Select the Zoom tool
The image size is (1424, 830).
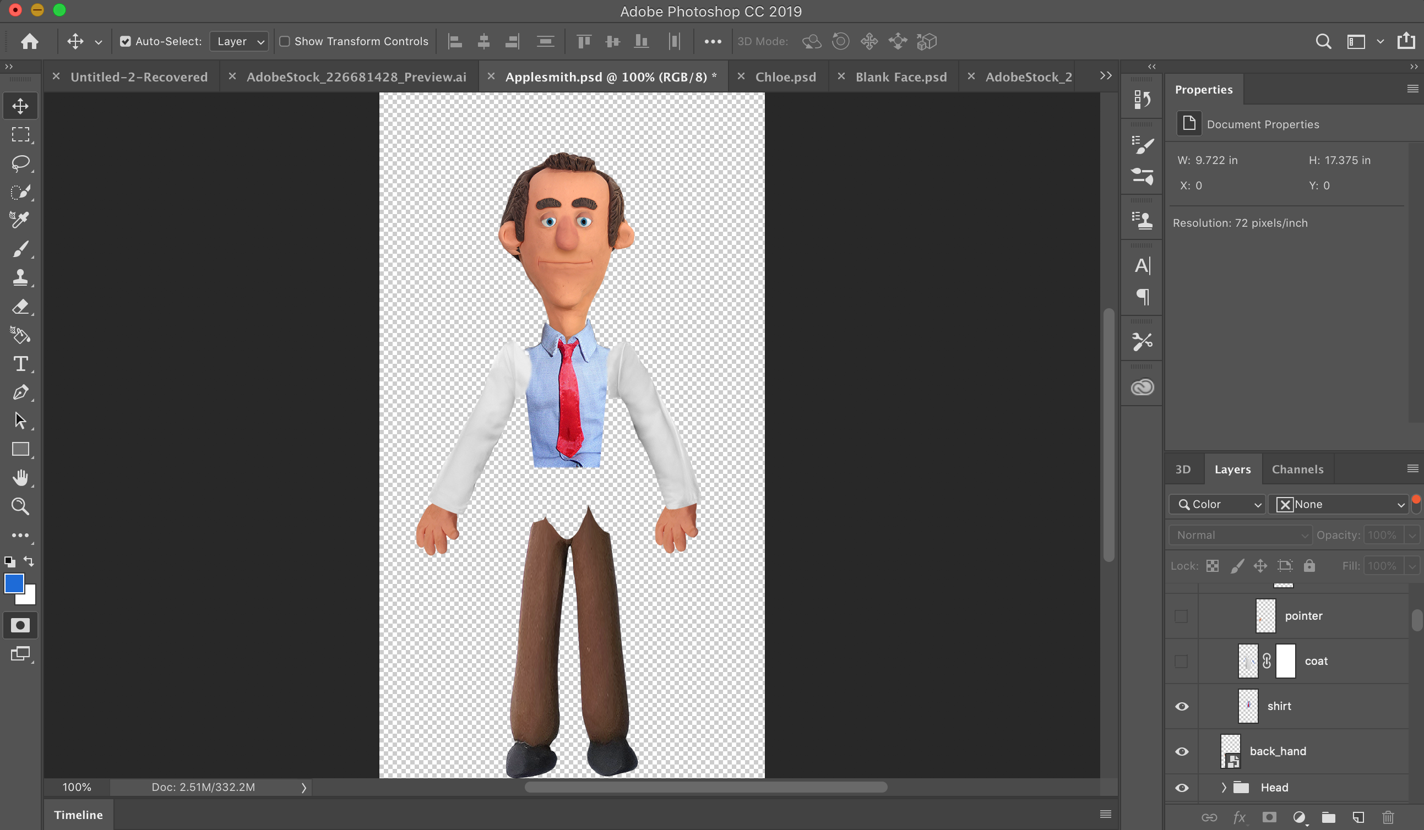(x=20, y=506)
